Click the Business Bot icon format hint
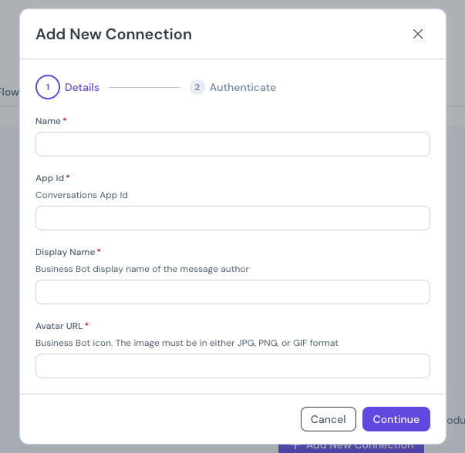This screenshot has height=453, width=465. (x=187, y=343)
